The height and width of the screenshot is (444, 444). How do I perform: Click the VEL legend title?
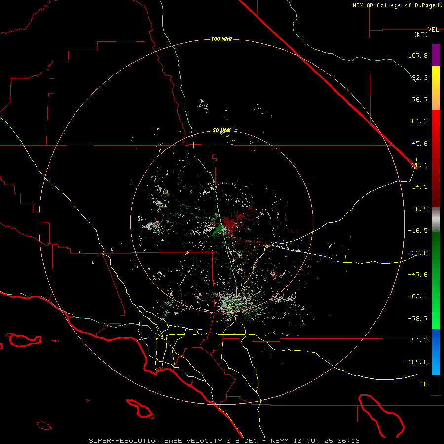point(433,30)
